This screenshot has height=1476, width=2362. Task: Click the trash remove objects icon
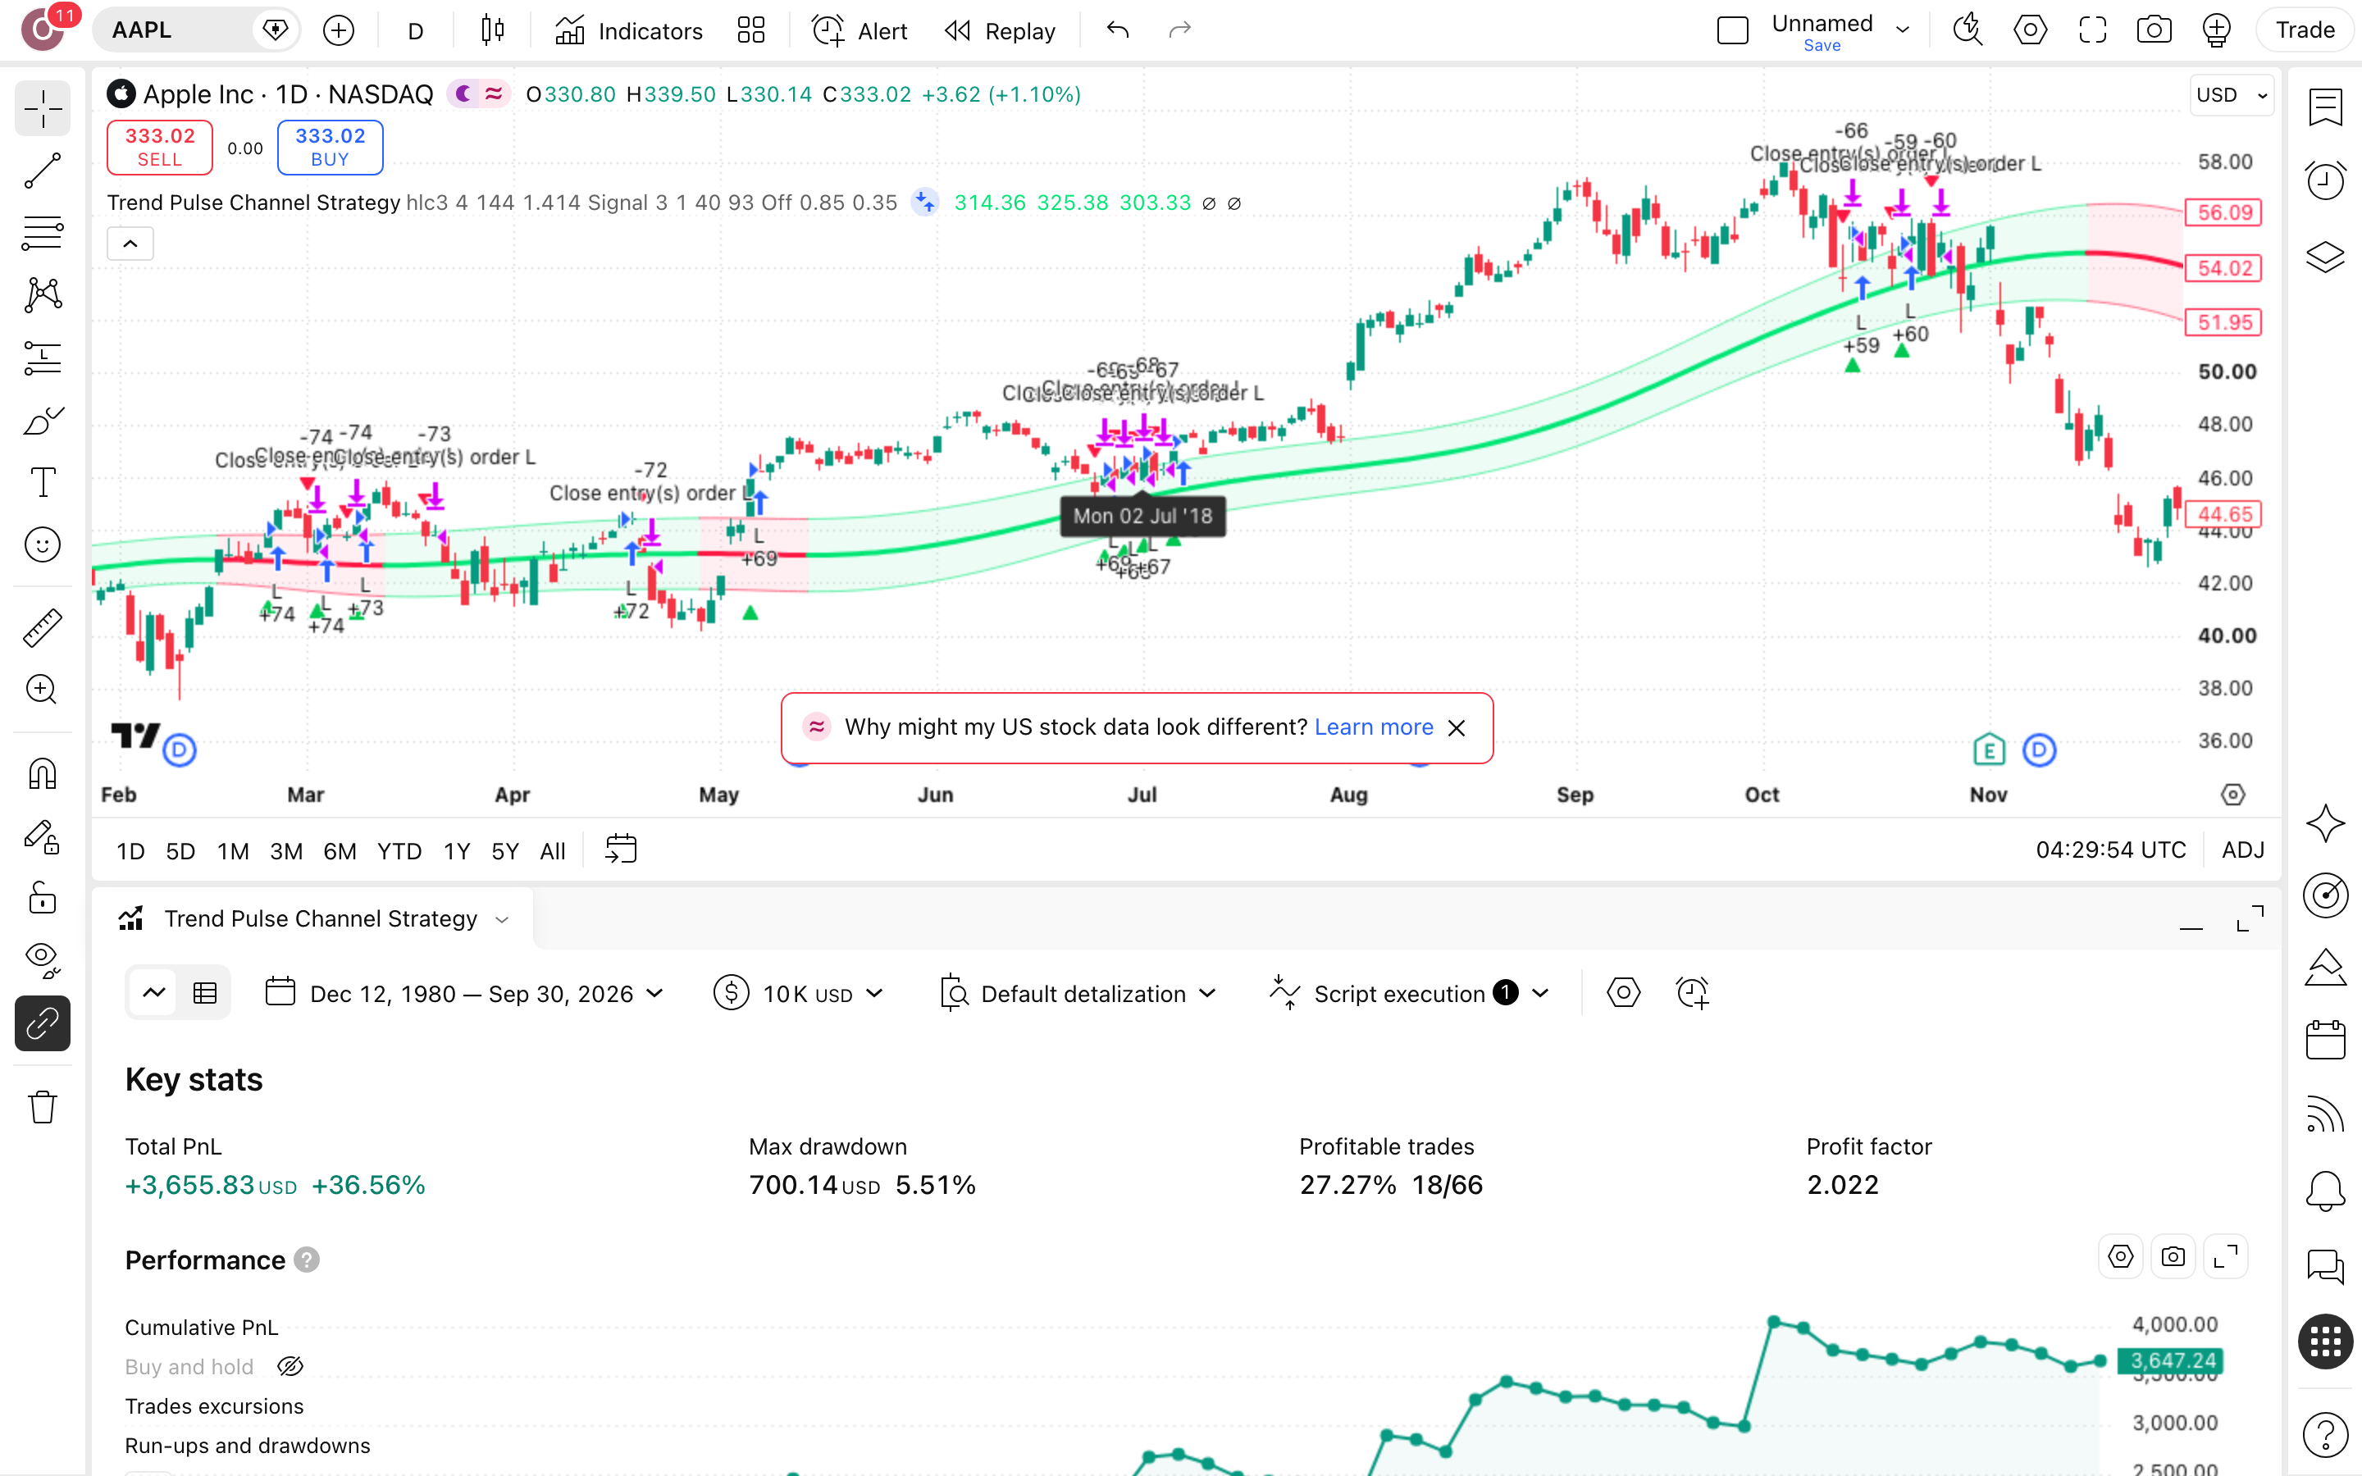(x=42, y=1107)
